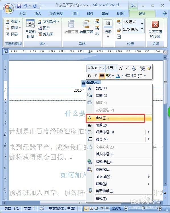The height and width of the screenshot is (213, 170).
Task: Click the zoom slider handle
Action: click(143, 208)
